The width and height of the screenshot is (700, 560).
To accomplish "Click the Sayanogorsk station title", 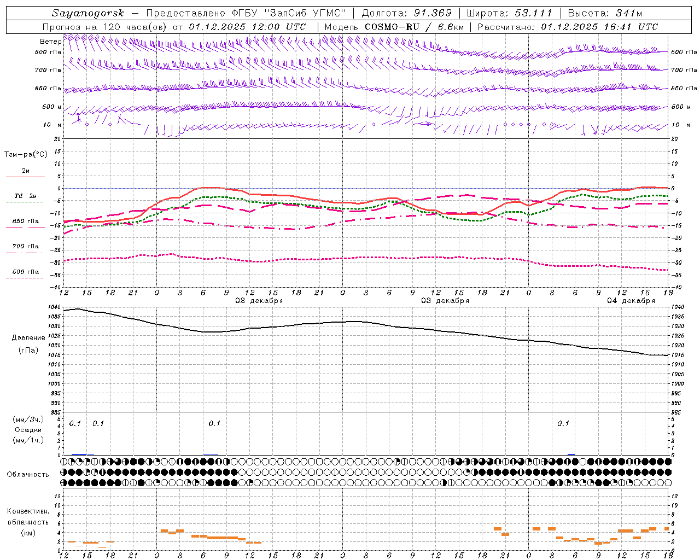I will [88, 13].
